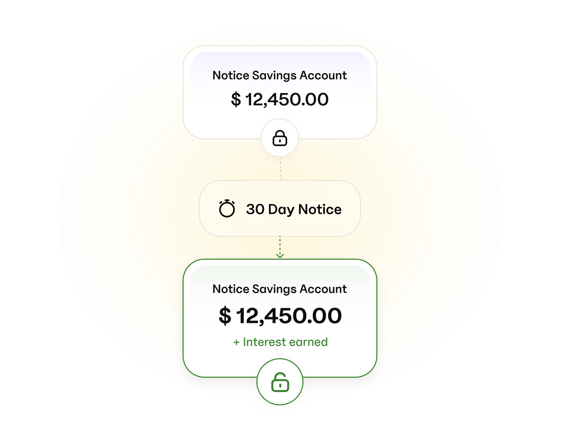Click the top Notice Savings Account title
The height and width of the screenshot is (427, 562).
click(280, 75)
